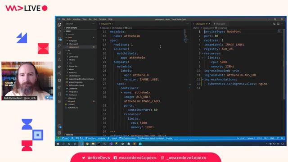Click Live Share in status bar
The image size is (288, 162).
click(90, 138)
